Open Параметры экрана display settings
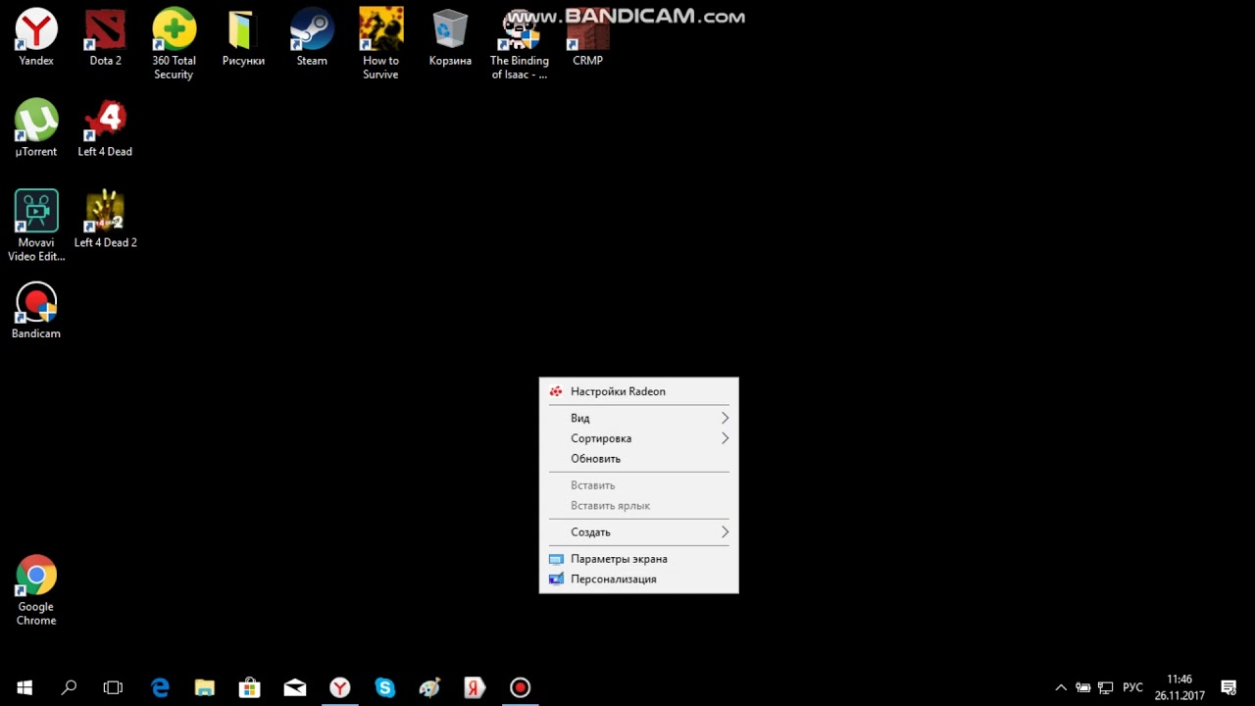The height and width of the screenshot is (706, 1255). [x=638, y=559]
